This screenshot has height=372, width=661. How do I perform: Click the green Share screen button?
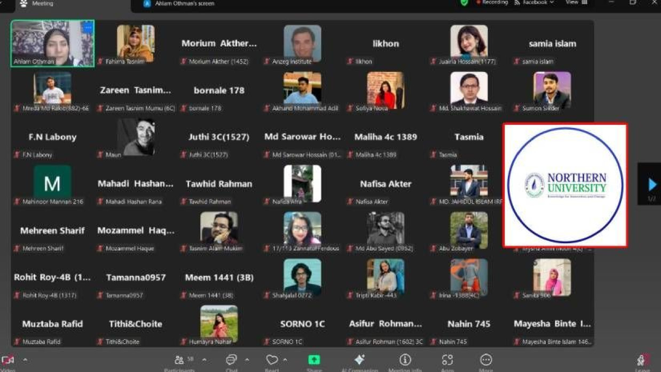click(314, 361)
